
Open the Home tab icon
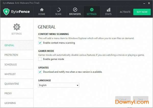click(42, 10)
